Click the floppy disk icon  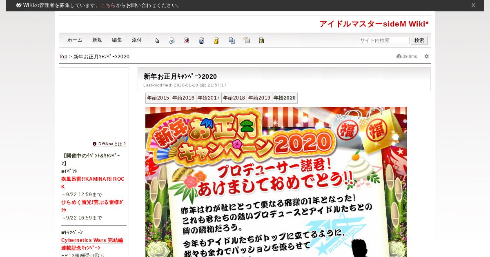202,40
